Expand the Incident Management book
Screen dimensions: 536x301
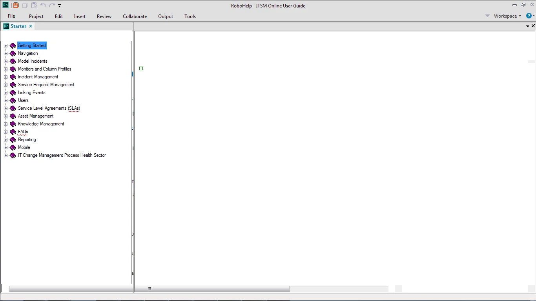click(x=6, y=77)
